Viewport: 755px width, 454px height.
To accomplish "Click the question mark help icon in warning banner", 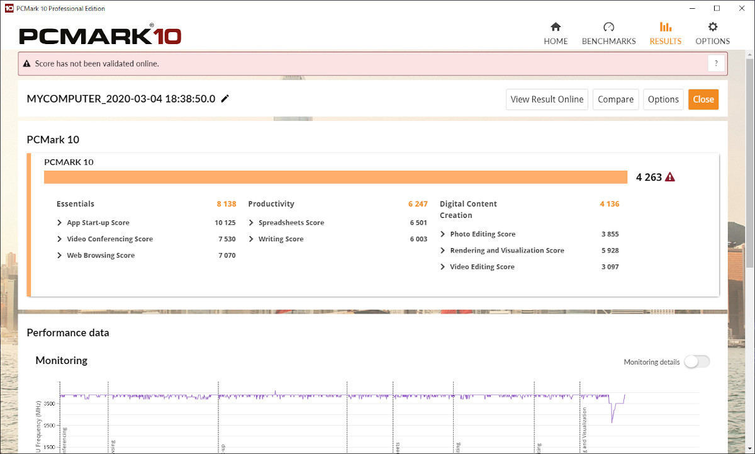I will [716, 64].
